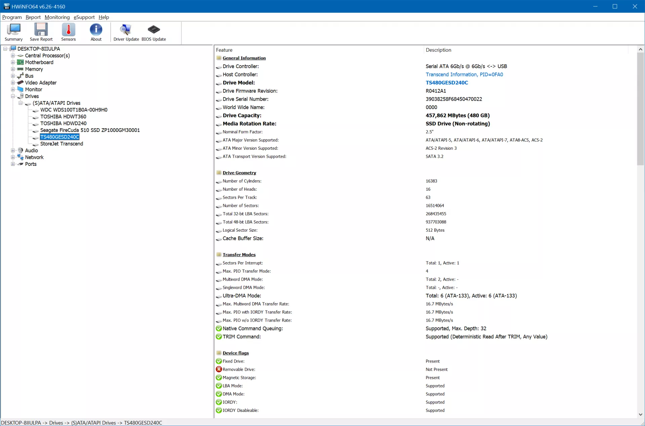
Task: Click the status bar path text
Action: [x=82, y=423]
